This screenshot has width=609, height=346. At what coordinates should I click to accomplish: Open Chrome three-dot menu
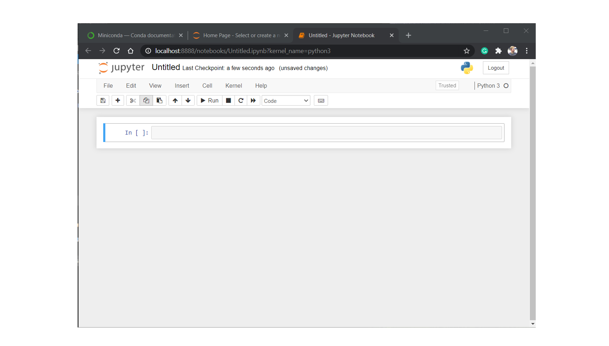pyautogui.click(x=527, y=51)
